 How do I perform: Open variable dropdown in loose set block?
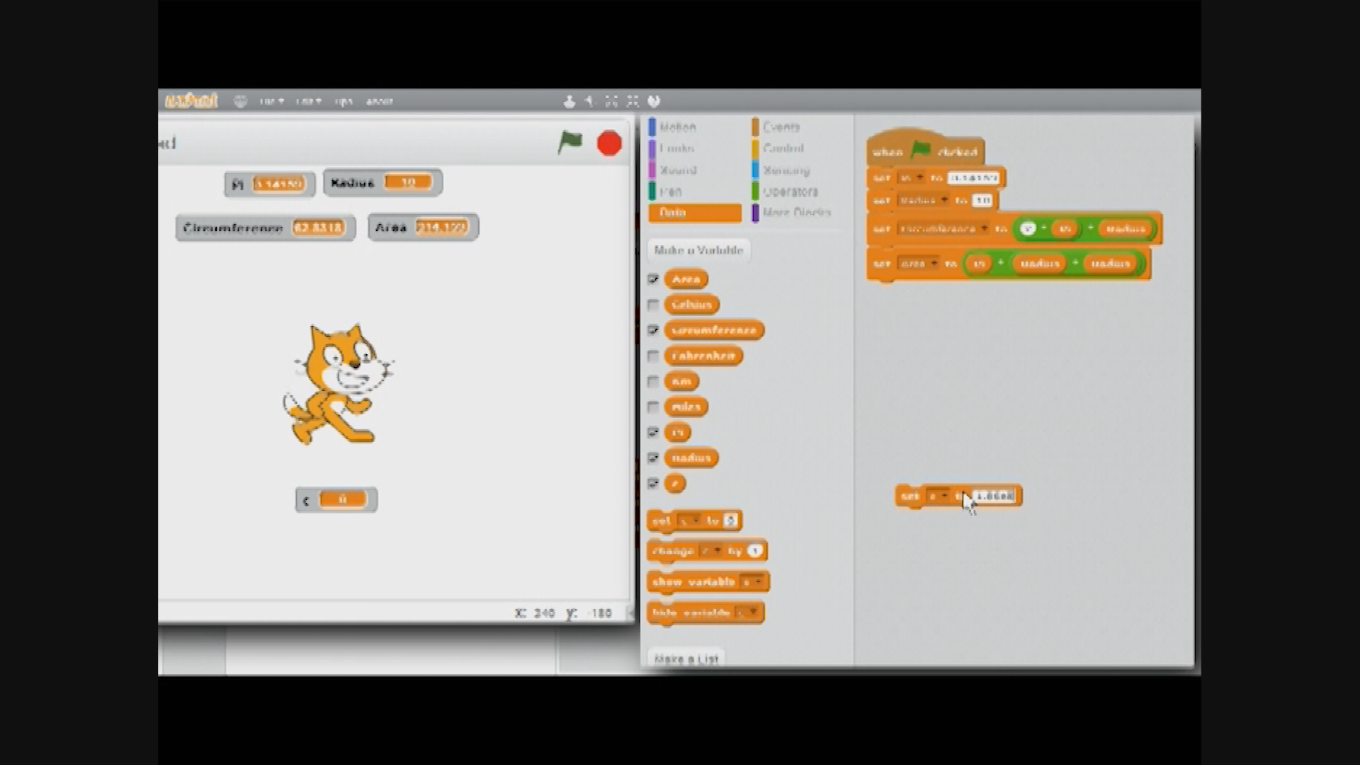938,496
